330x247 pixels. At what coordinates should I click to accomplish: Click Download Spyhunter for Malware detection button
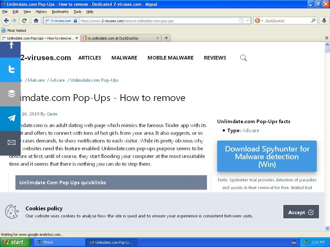pos(267,156)
